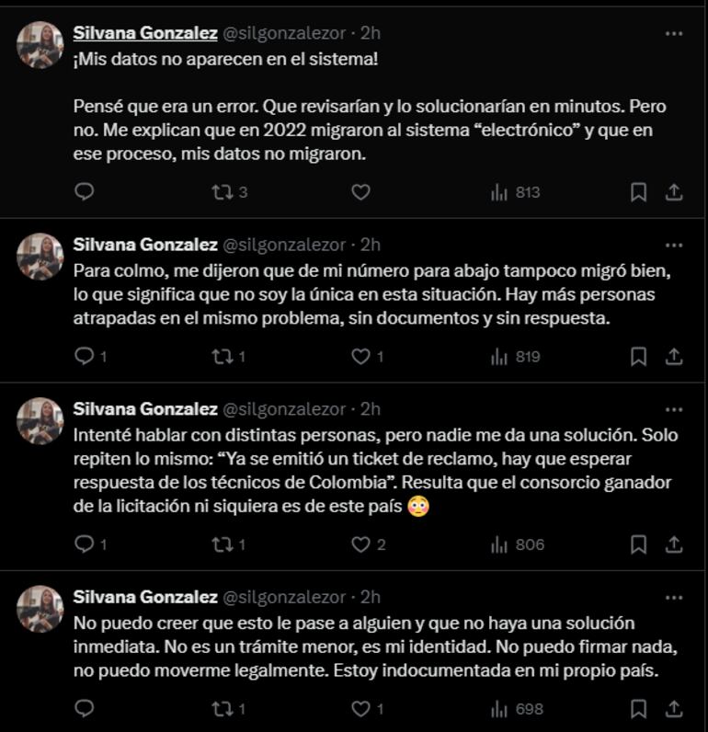Image resolution: width=708 pixels, height=732 pixels.
Task: Reply to the 'Mis datos no aparecen' tweet
Action: click(84, 192)
